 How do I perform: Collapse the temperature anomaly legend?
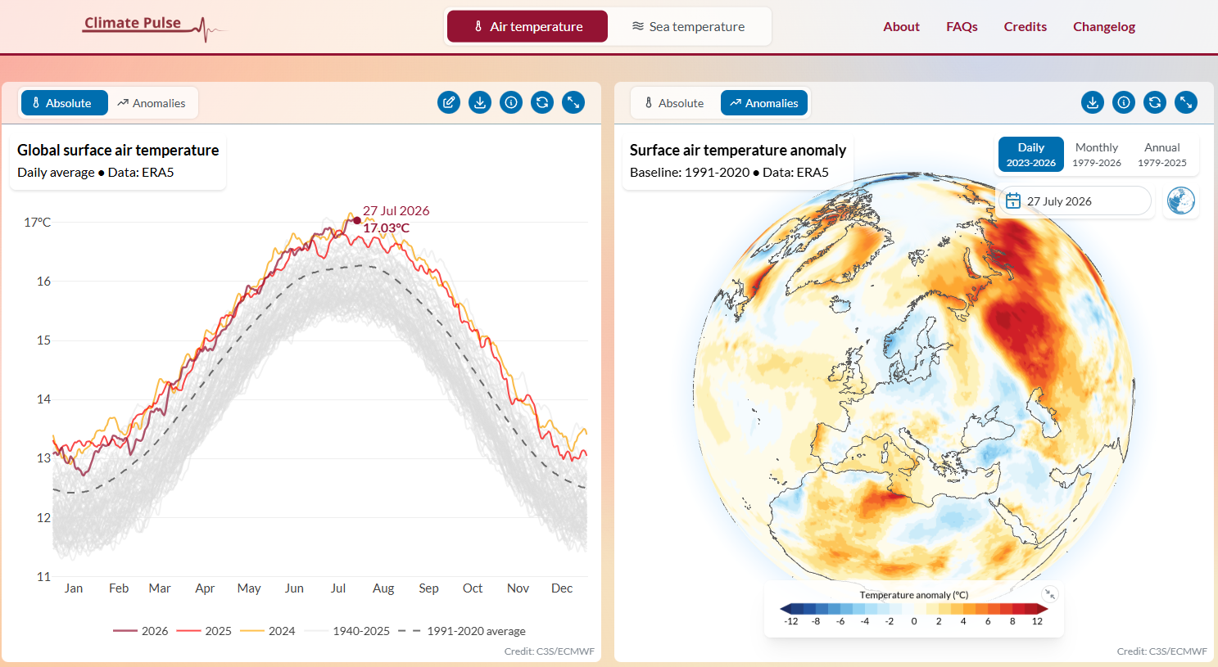[1049, 594]
